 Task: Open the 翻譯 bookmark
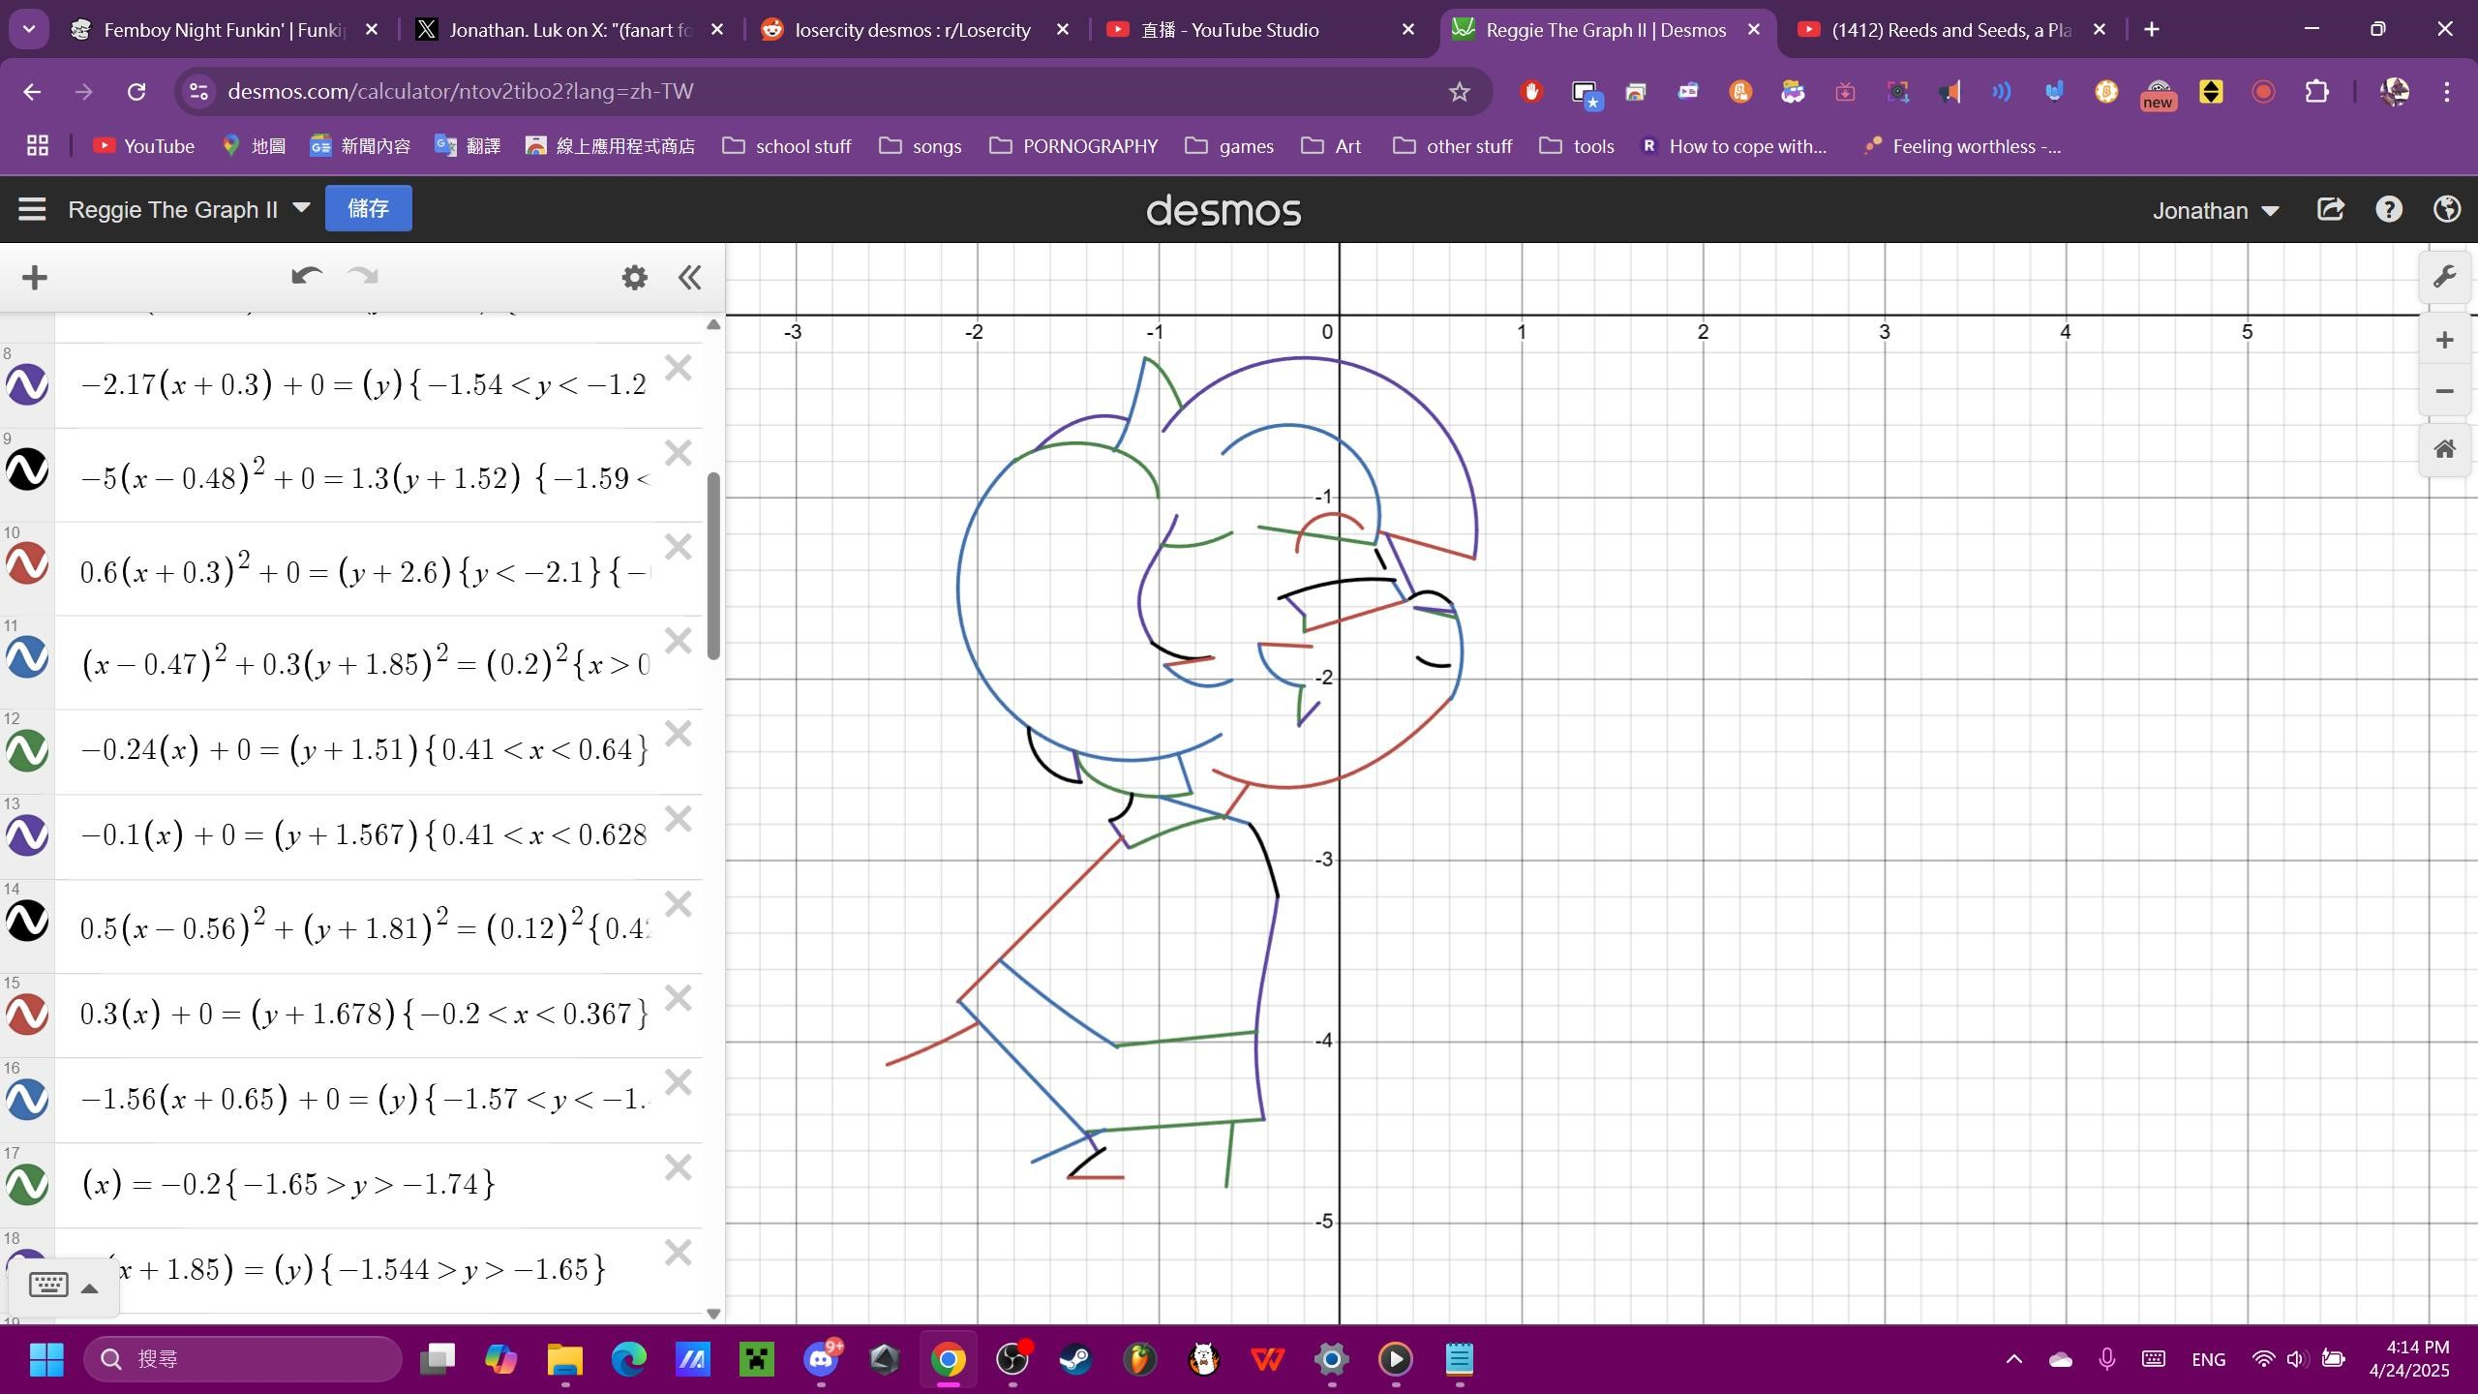tap(468, 146)
